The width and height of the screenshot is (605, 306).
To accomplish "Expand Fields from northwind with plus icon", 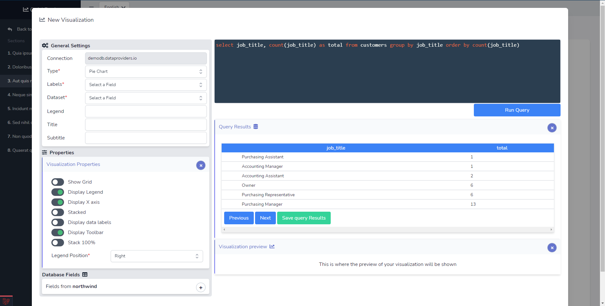I will click(x=201, y=287).
